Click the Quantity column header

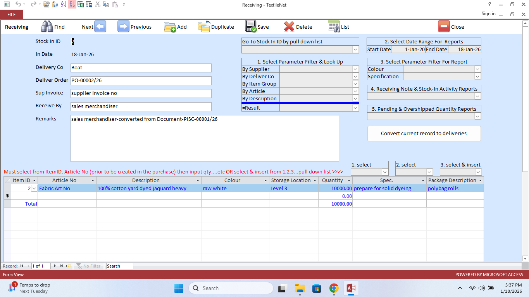(332, 180)
